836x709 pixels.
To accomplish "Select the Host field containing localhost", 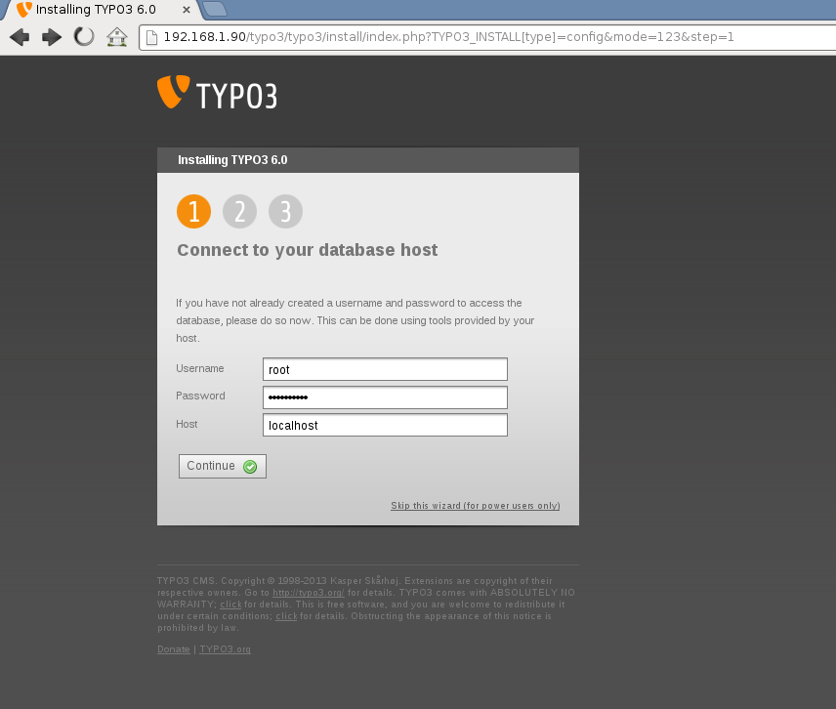I will (x=385, y=426).
